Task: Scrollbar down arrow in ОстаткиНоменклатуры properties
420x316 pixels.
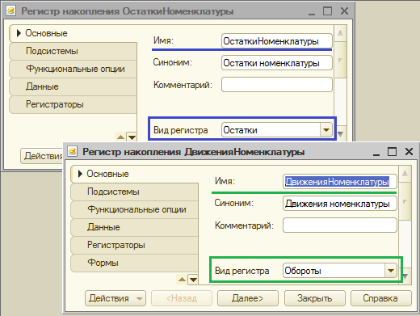Action: click(340, 133)
